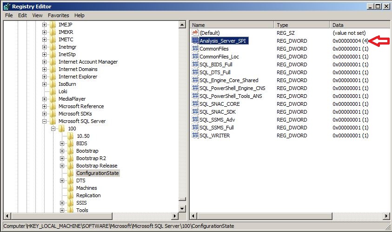Click the SQL_BIDS_Full DWORD icon
This screenshot has width=392, height=232.
click(x=195, y=64)
